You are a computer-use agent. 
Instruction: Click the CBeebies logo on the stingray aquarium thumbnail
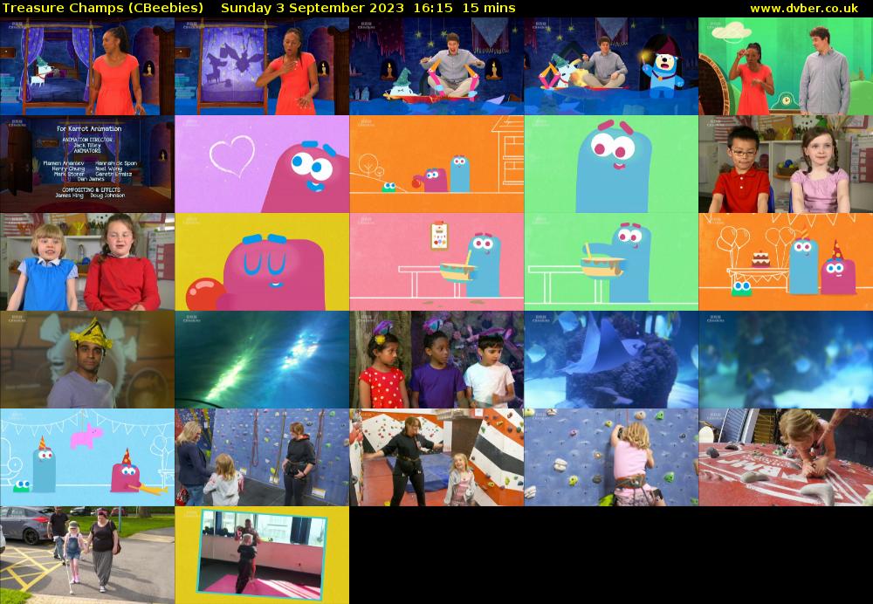coord(541,319)
